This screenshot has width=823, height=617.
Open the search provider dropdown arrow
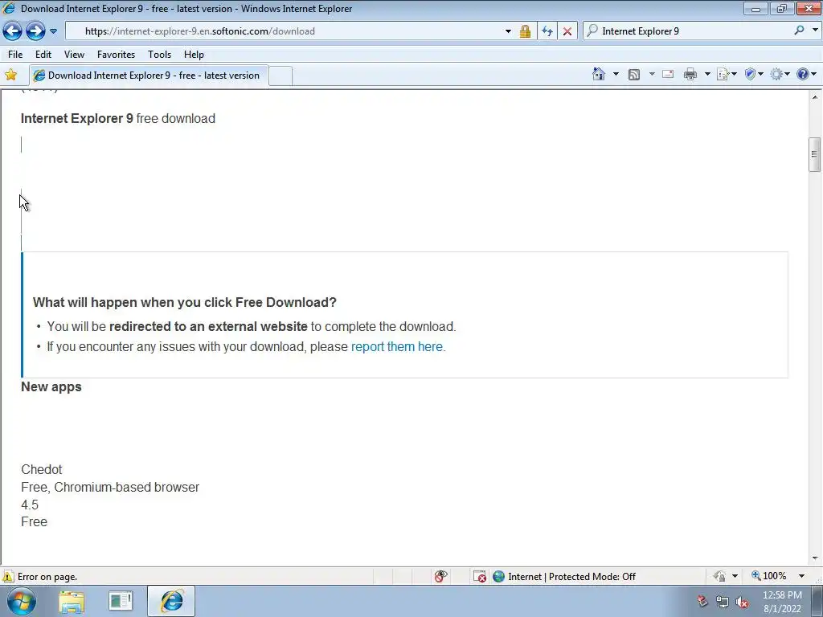815,31
